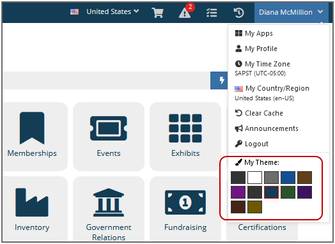Pick the charcoal swatch left of white
The image size is (335, 244).
tap(238, 178)
